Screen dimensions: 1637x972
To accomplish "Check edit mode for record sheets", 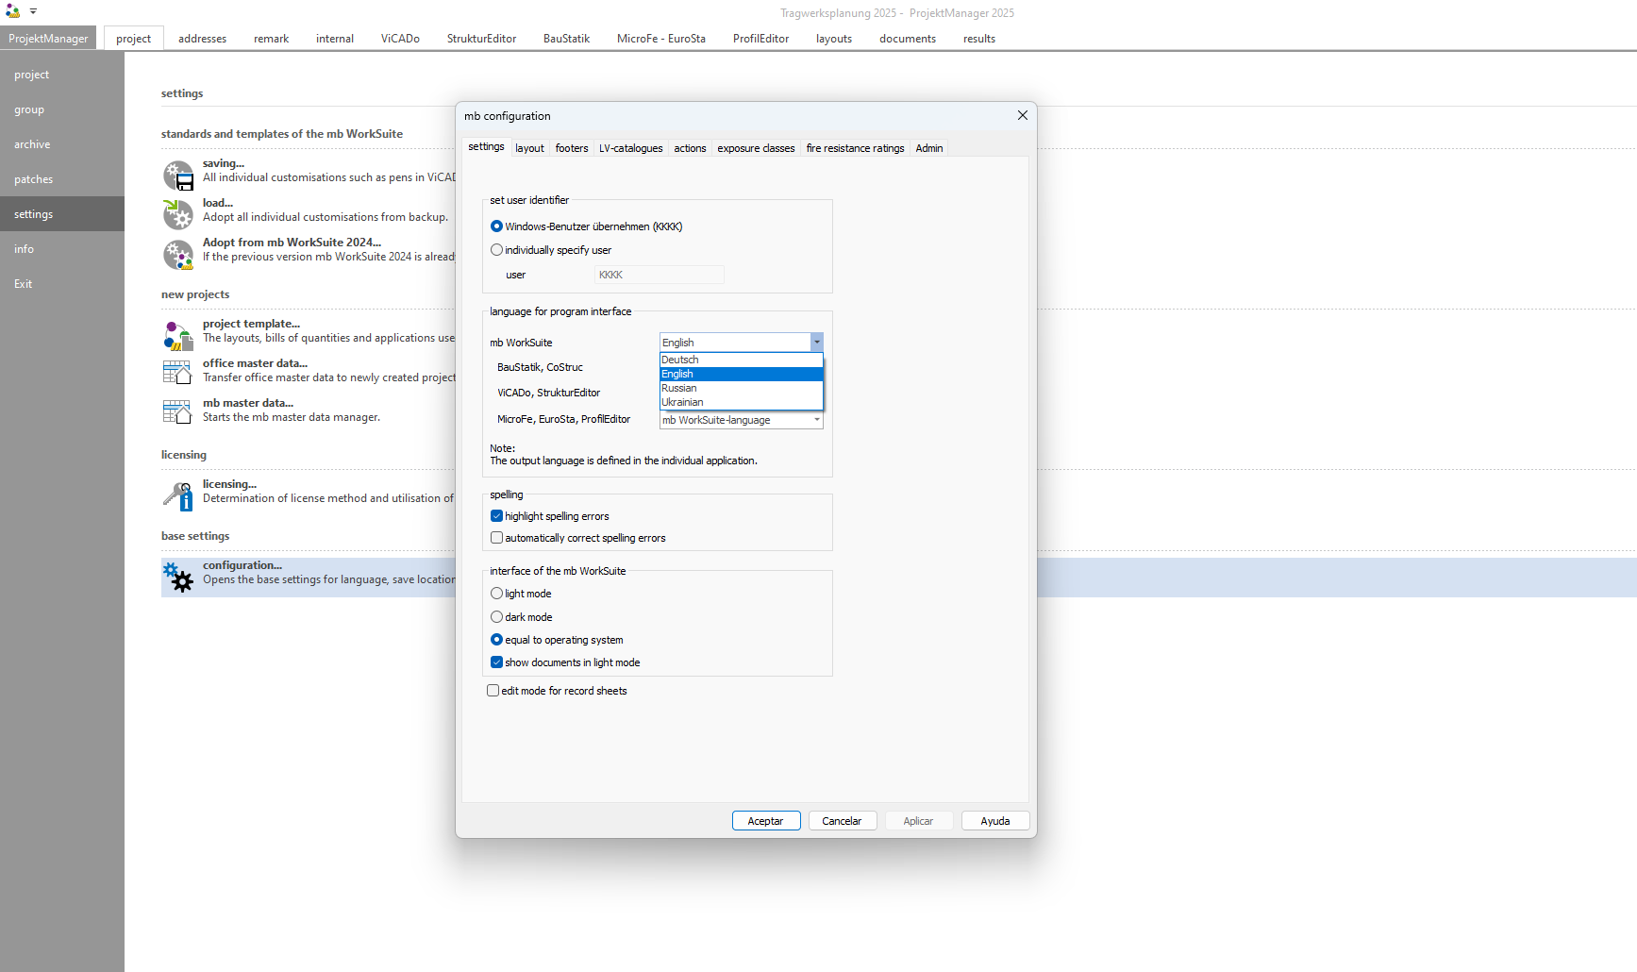I will 493,691.
